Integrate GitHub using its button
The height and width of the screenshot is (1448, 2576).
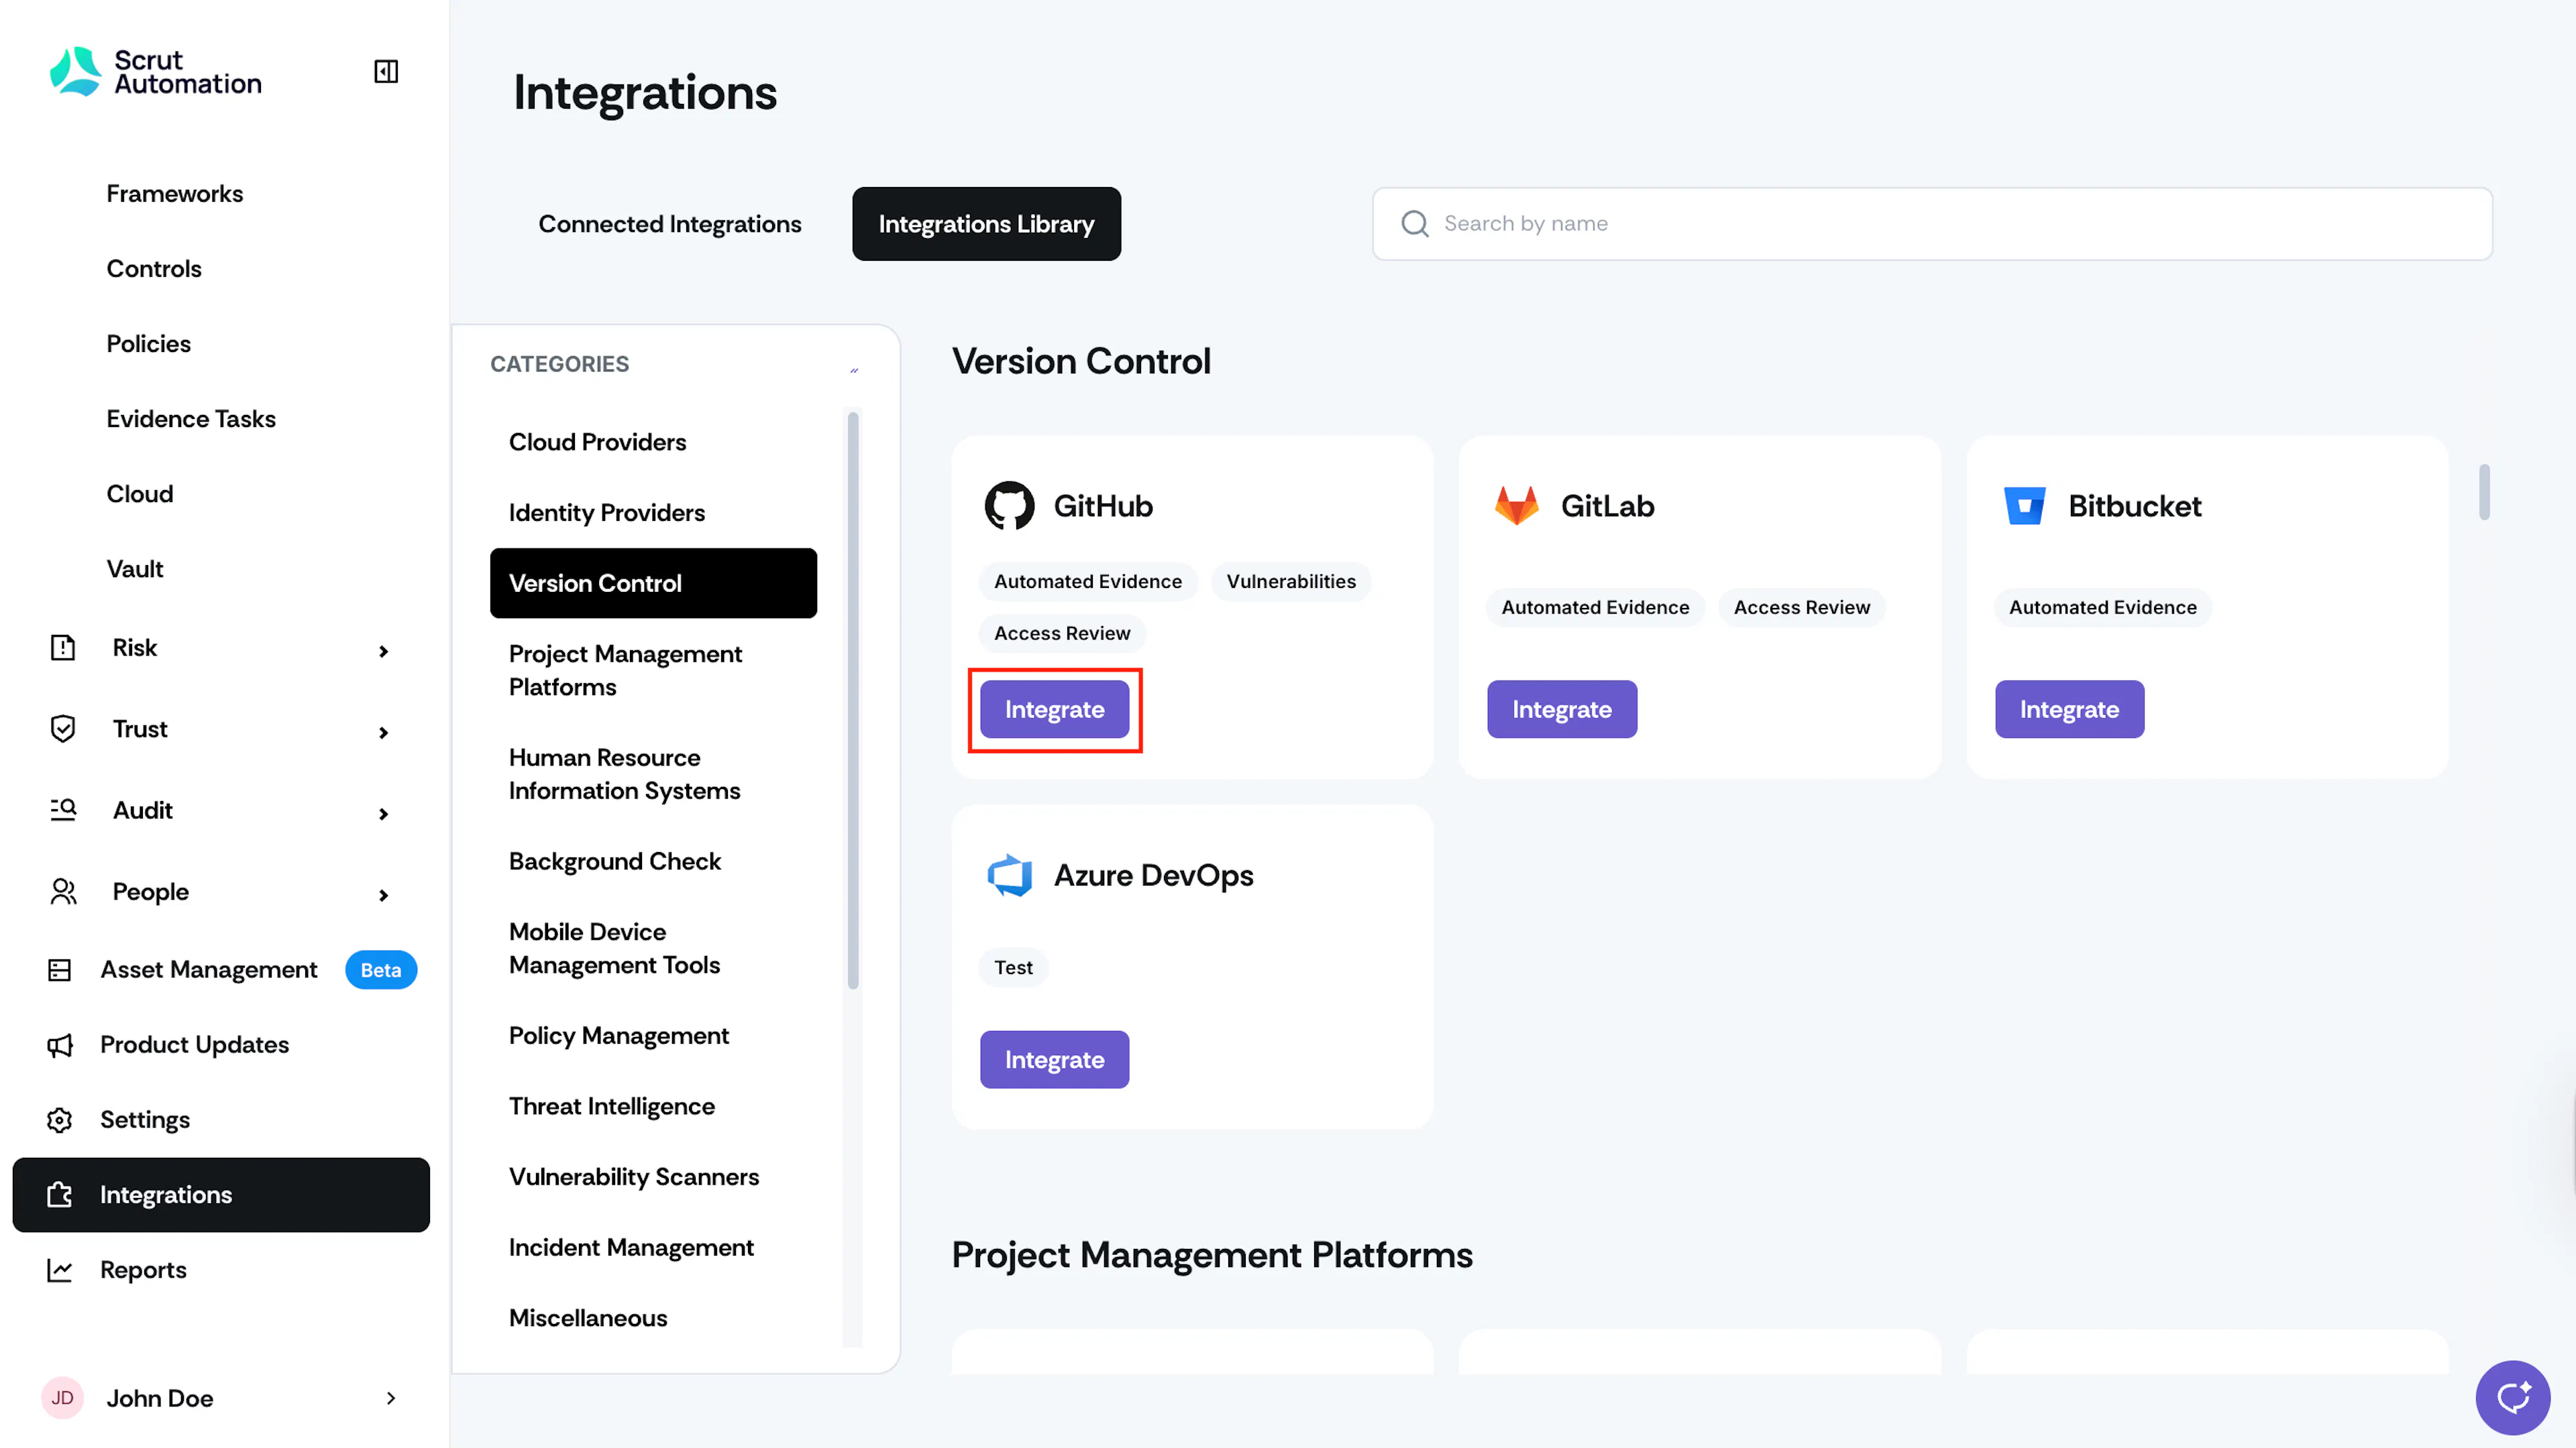[x=1054, y=709]
